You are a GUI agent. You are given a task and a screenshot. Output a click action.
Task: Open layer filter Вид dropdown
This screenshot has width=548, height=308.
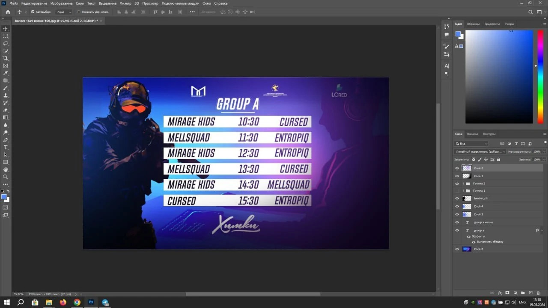pos(471,144)
